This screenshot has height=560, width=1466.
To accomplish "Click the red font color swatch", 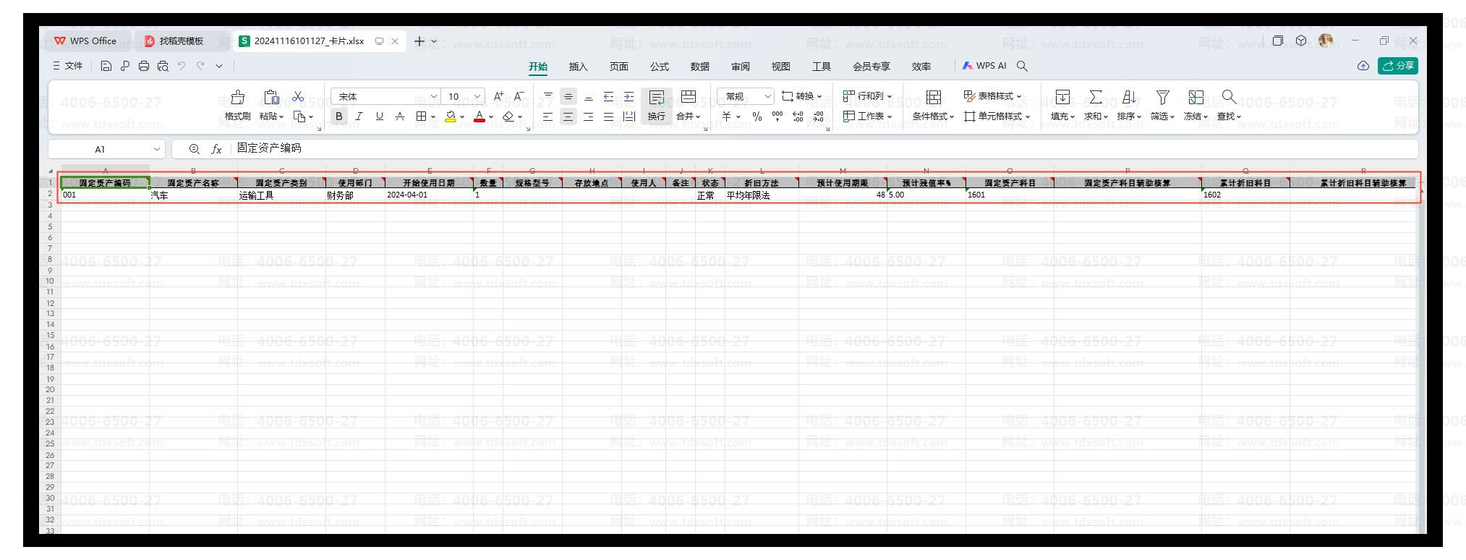I will coord(479,116).
